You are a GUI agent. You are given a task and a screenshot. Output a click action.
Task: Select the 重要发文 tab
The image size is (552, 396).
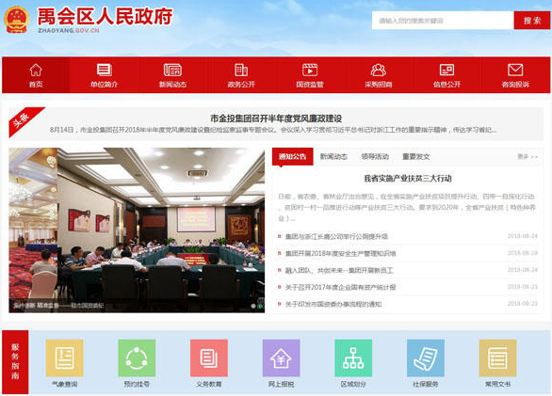coord(415,156)
